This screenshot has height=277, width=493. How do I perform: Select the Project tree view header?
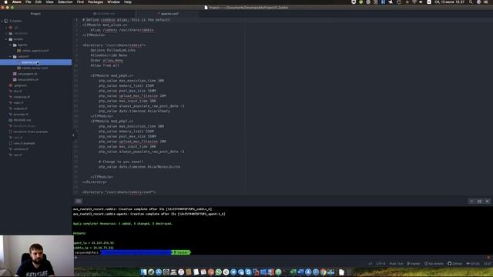click(35, 14)
